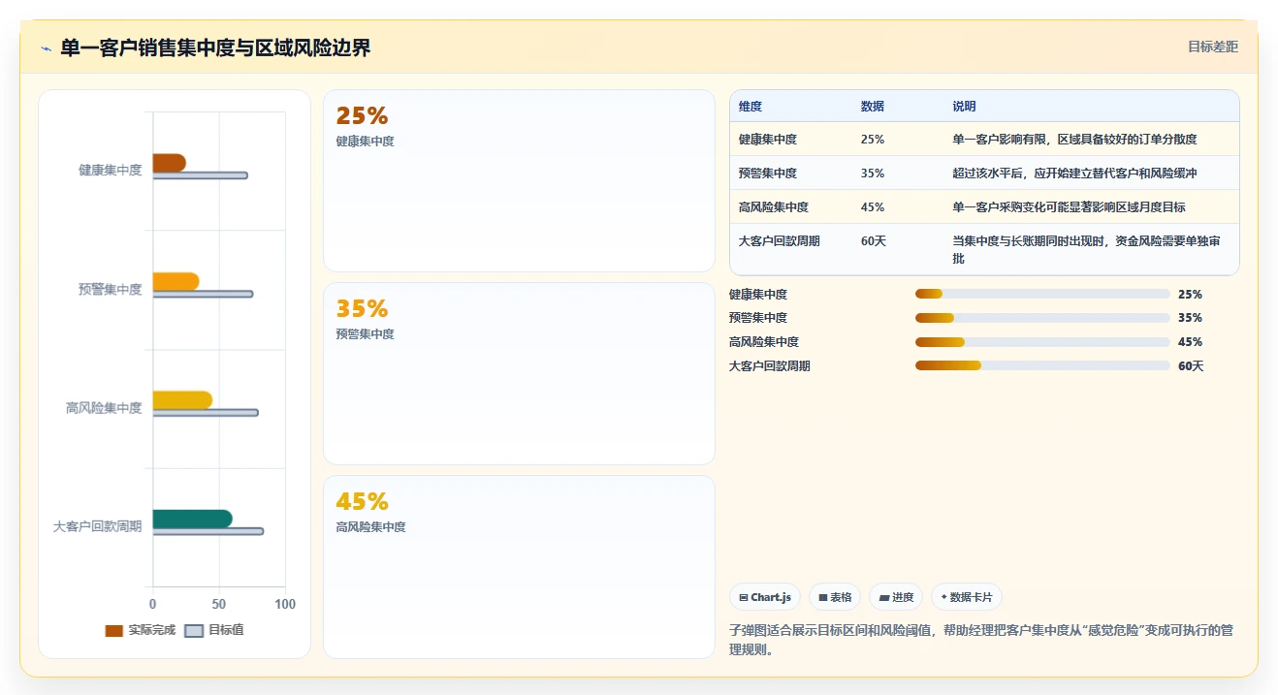Click the 45% value in the table
Image resolution: width=1278 pixels, height=695 pixels.
point(873,207)
